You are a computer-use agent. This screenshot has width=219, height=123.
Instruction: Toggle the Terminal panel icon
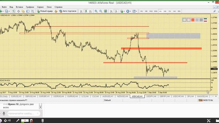click(x=28, y=11)
